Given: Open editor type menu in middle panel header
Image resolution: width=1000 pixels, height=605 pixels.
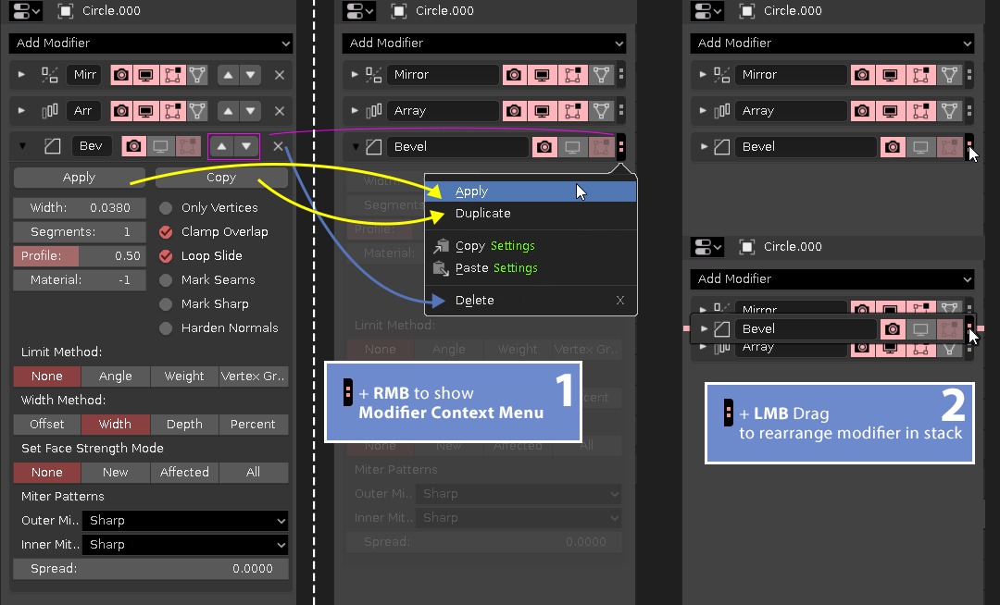Looking at the screenshot, I should [x=360, y=11].
